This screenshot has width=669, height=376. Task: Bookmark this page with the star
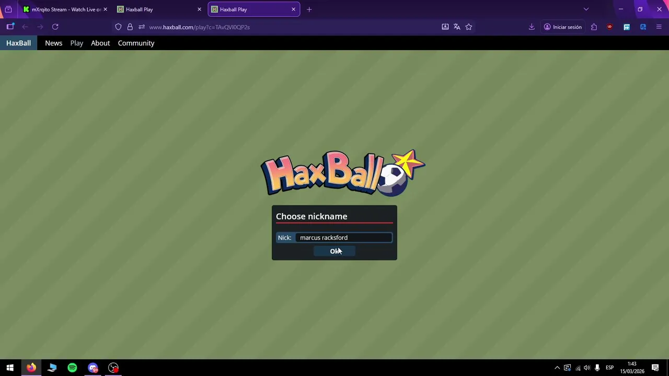[x=469, y=27]
